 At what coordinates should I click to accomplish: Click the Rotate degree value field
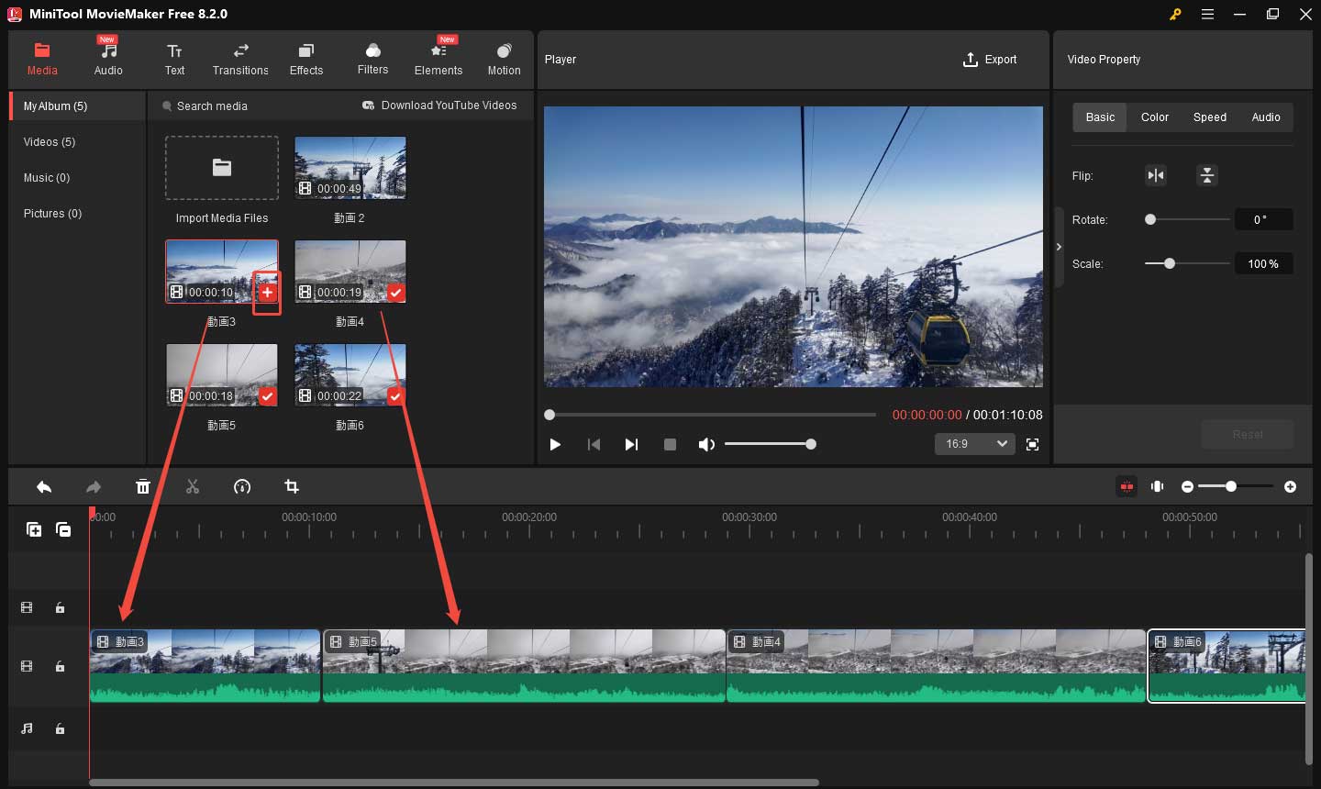point(1263,219)
